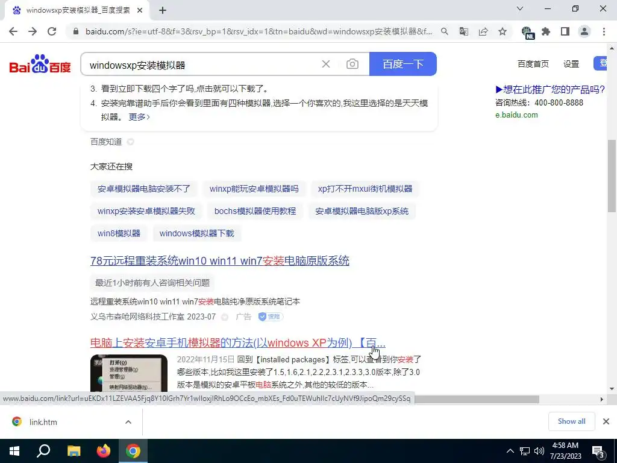Screen dimensions: 617x463
Task: Click the 最近1小时前有人咨询相关问题 tag
Action: (152, 283)
